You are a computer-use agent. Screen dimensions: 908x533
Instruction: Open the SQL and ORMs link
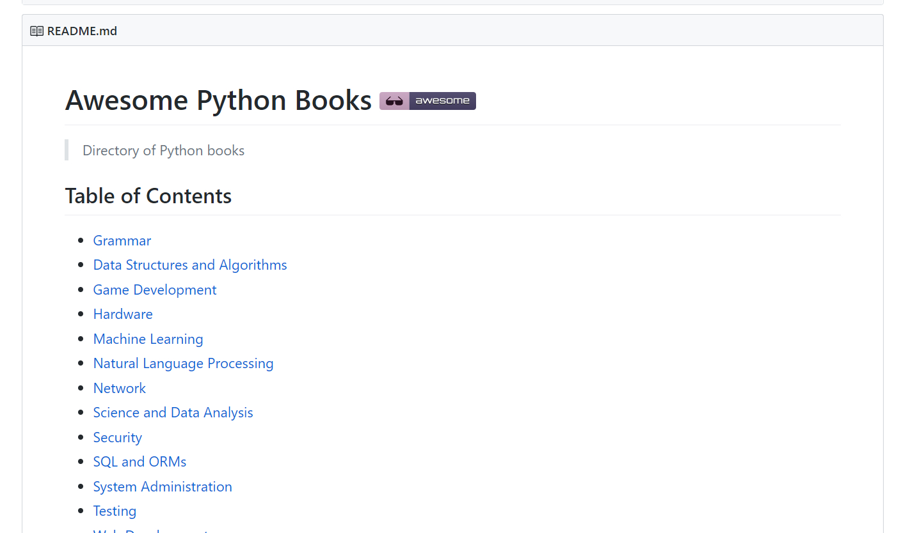[139, 462]
